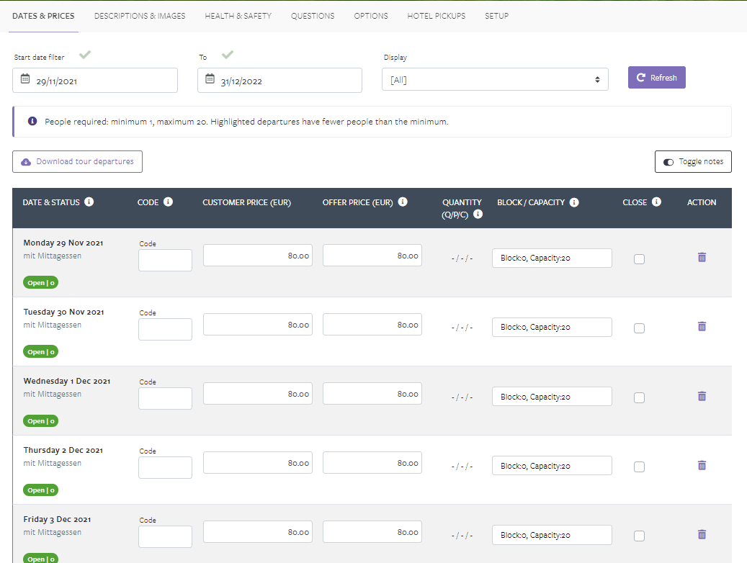Edit Block/Capacity for Thursday 2 Dec

click(552, 465)
